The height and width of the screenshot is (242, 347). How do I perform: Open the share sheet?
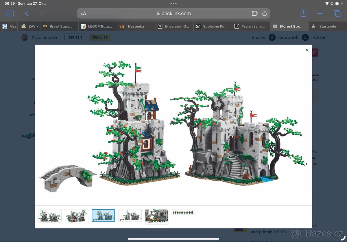point(303,13)
